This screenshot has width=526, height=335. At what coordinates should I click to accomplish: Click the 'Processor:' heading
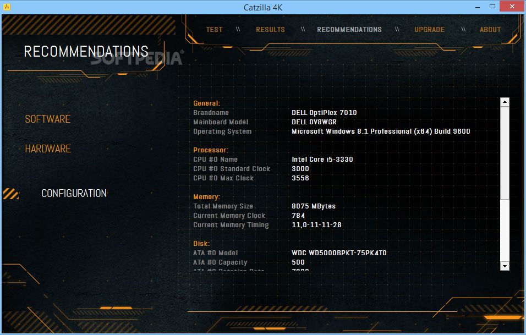[211, 150]
